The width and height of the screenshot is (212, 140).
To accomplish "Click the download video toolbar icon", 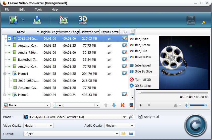I will click(37, 20).
